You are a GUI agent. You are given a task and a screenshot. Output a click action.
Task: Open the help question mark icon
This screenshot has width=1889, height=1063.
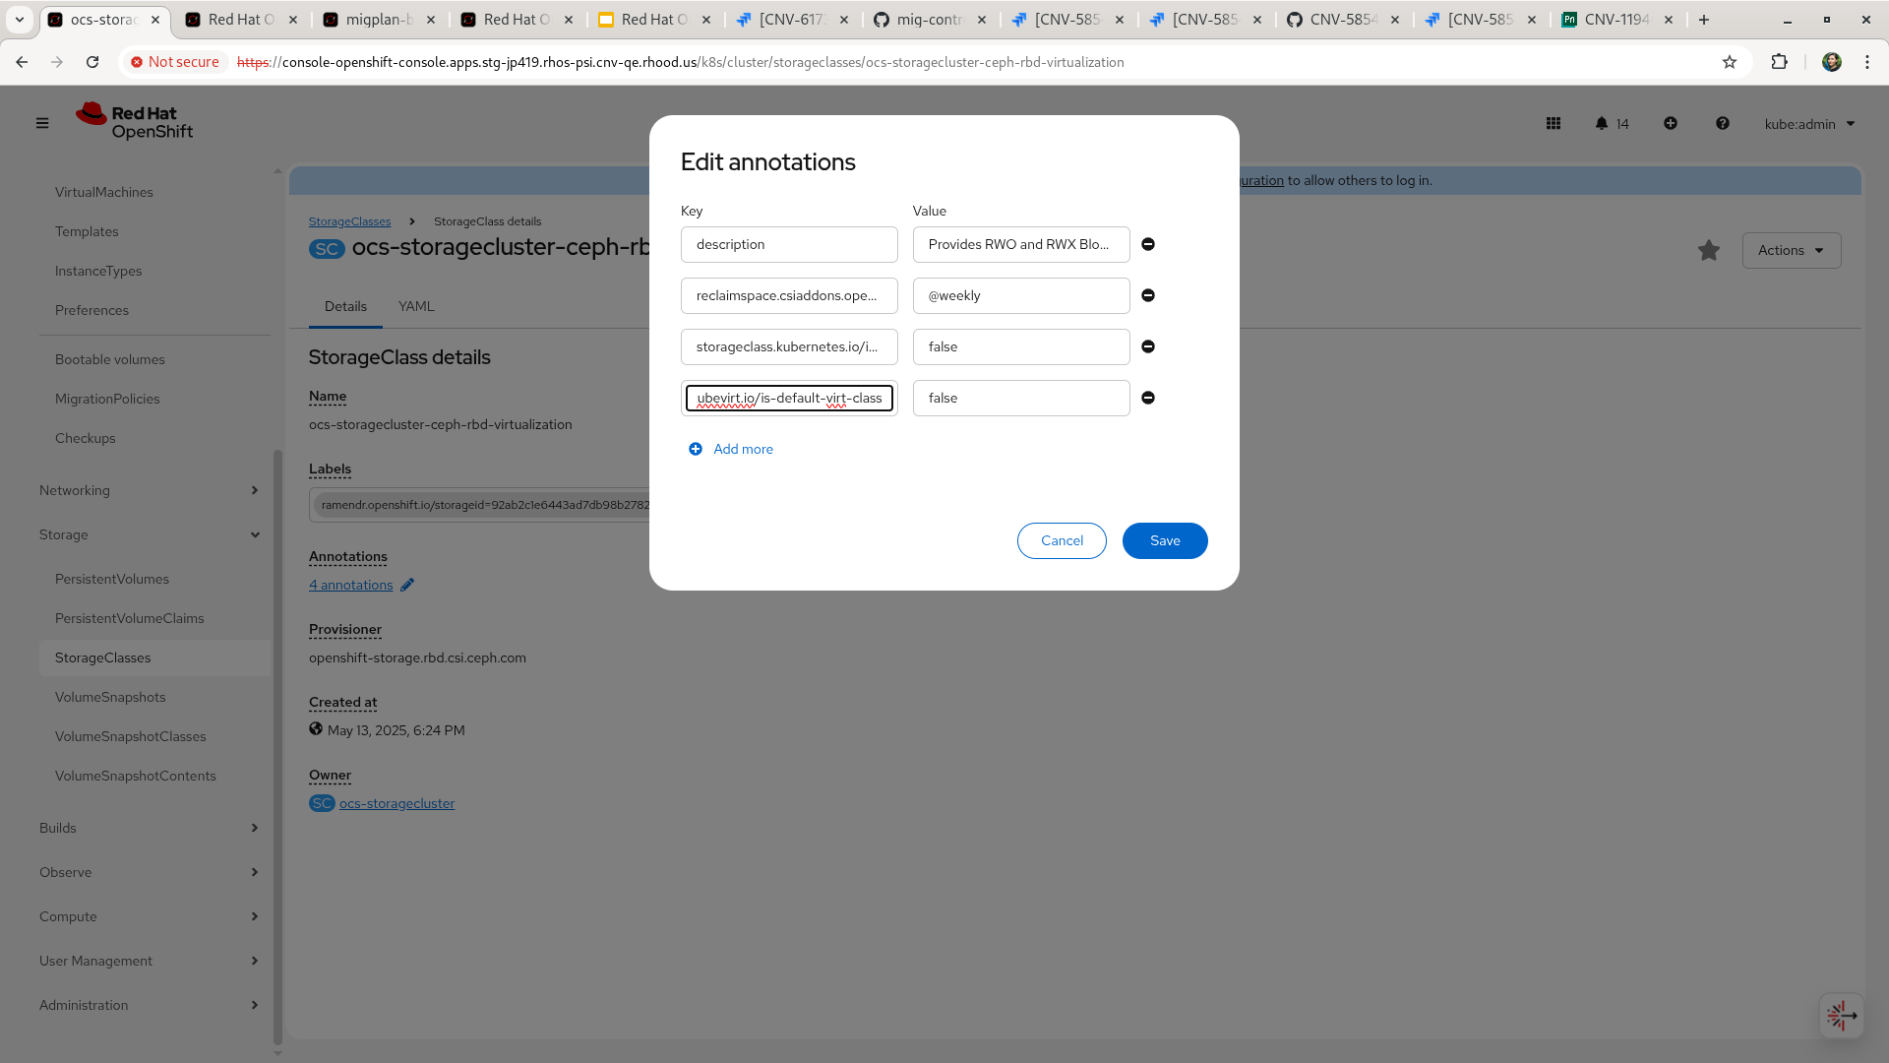point(1723,124)
